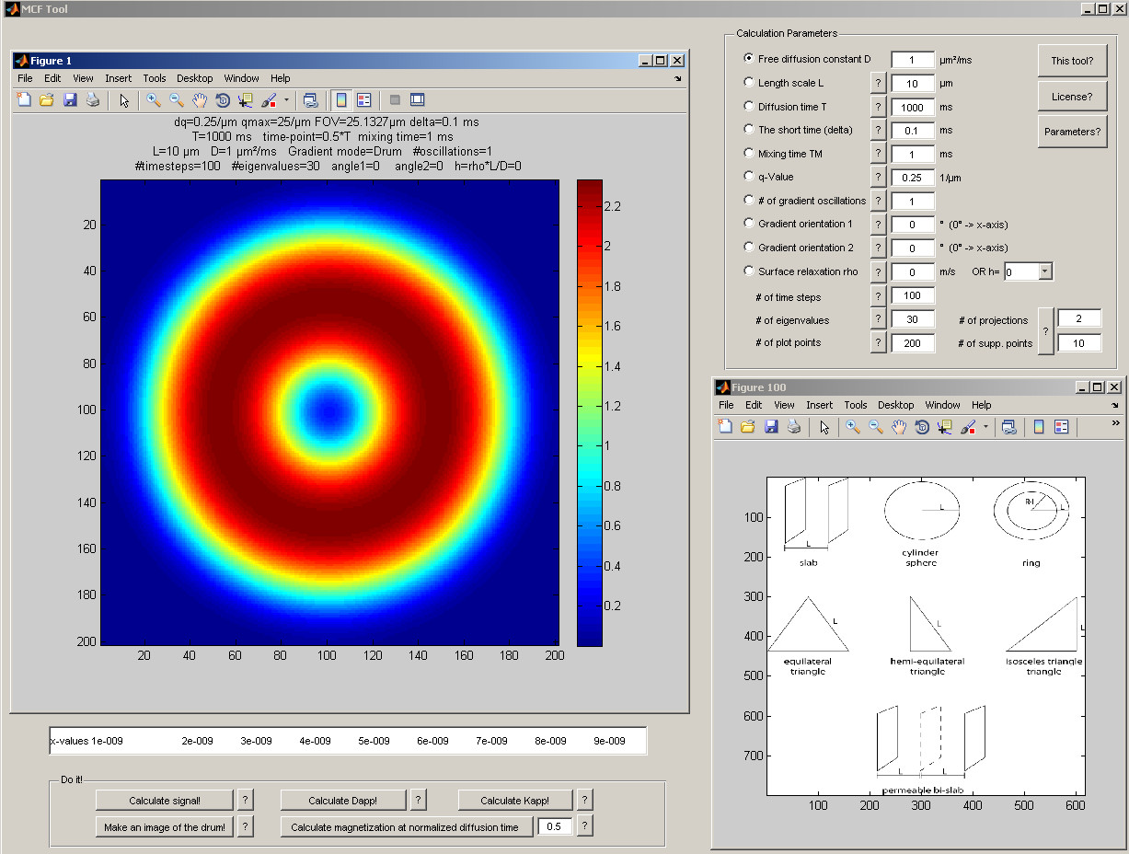The image size is (1129, 854).
Task: Select Surface relaxation rho radio button
Action: (749, 271)
